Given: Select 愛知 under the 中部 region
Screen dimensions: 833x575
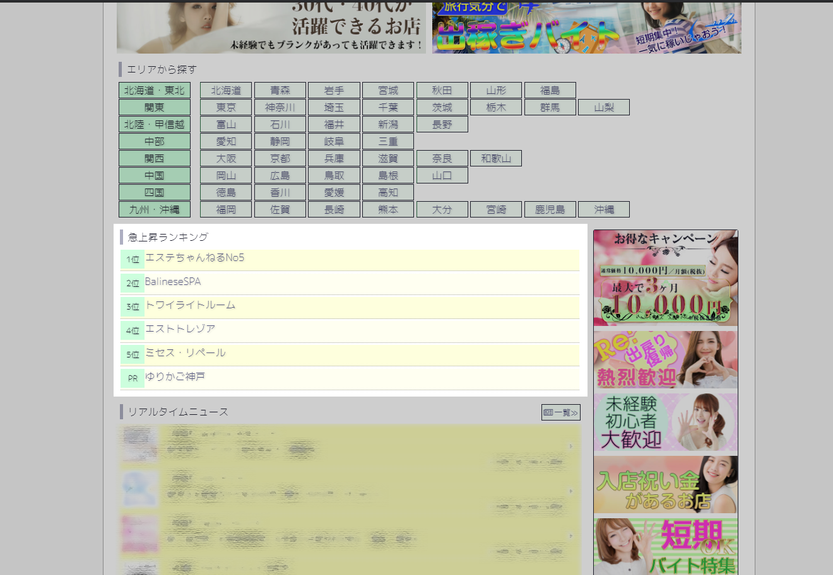Looking at the screenshot, I should pos(226,141).
